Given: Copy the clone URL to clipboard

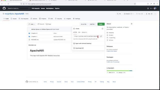Looking at the screenshot, I should click(x=101, y=36).
